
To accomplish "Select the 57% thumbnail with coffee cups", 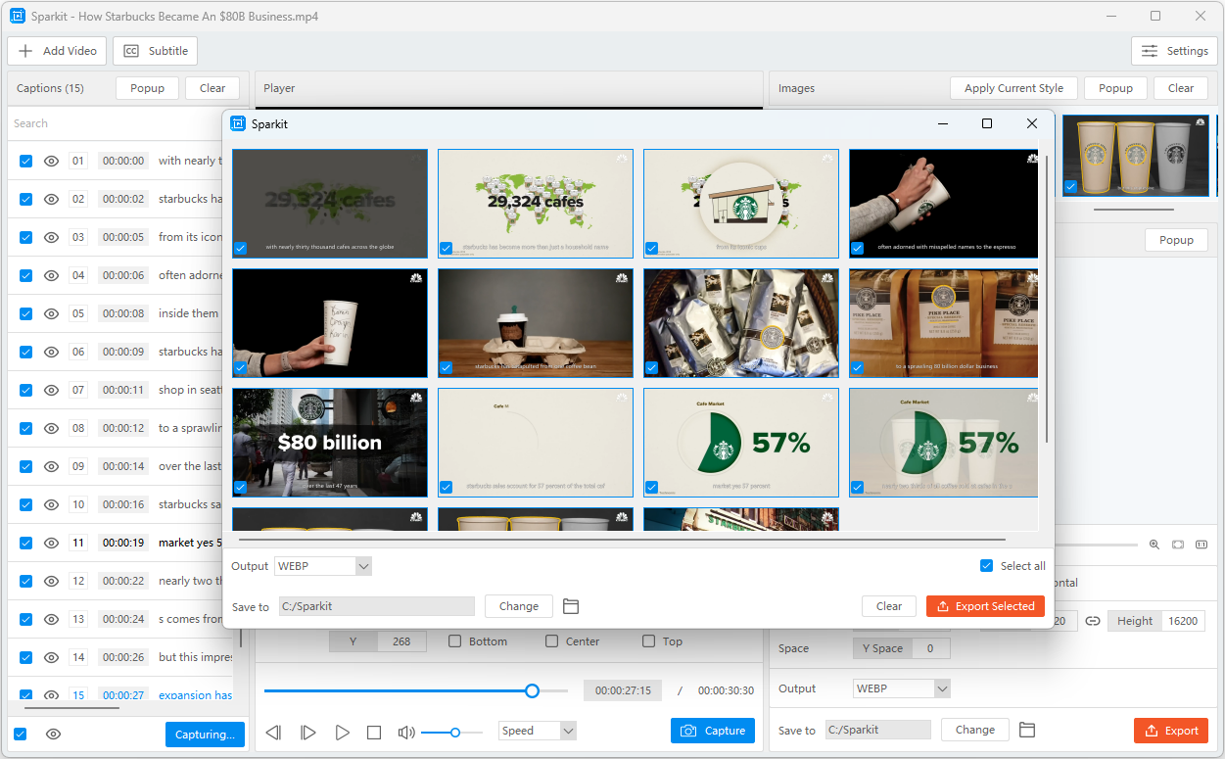I will [x=943, y=443].
